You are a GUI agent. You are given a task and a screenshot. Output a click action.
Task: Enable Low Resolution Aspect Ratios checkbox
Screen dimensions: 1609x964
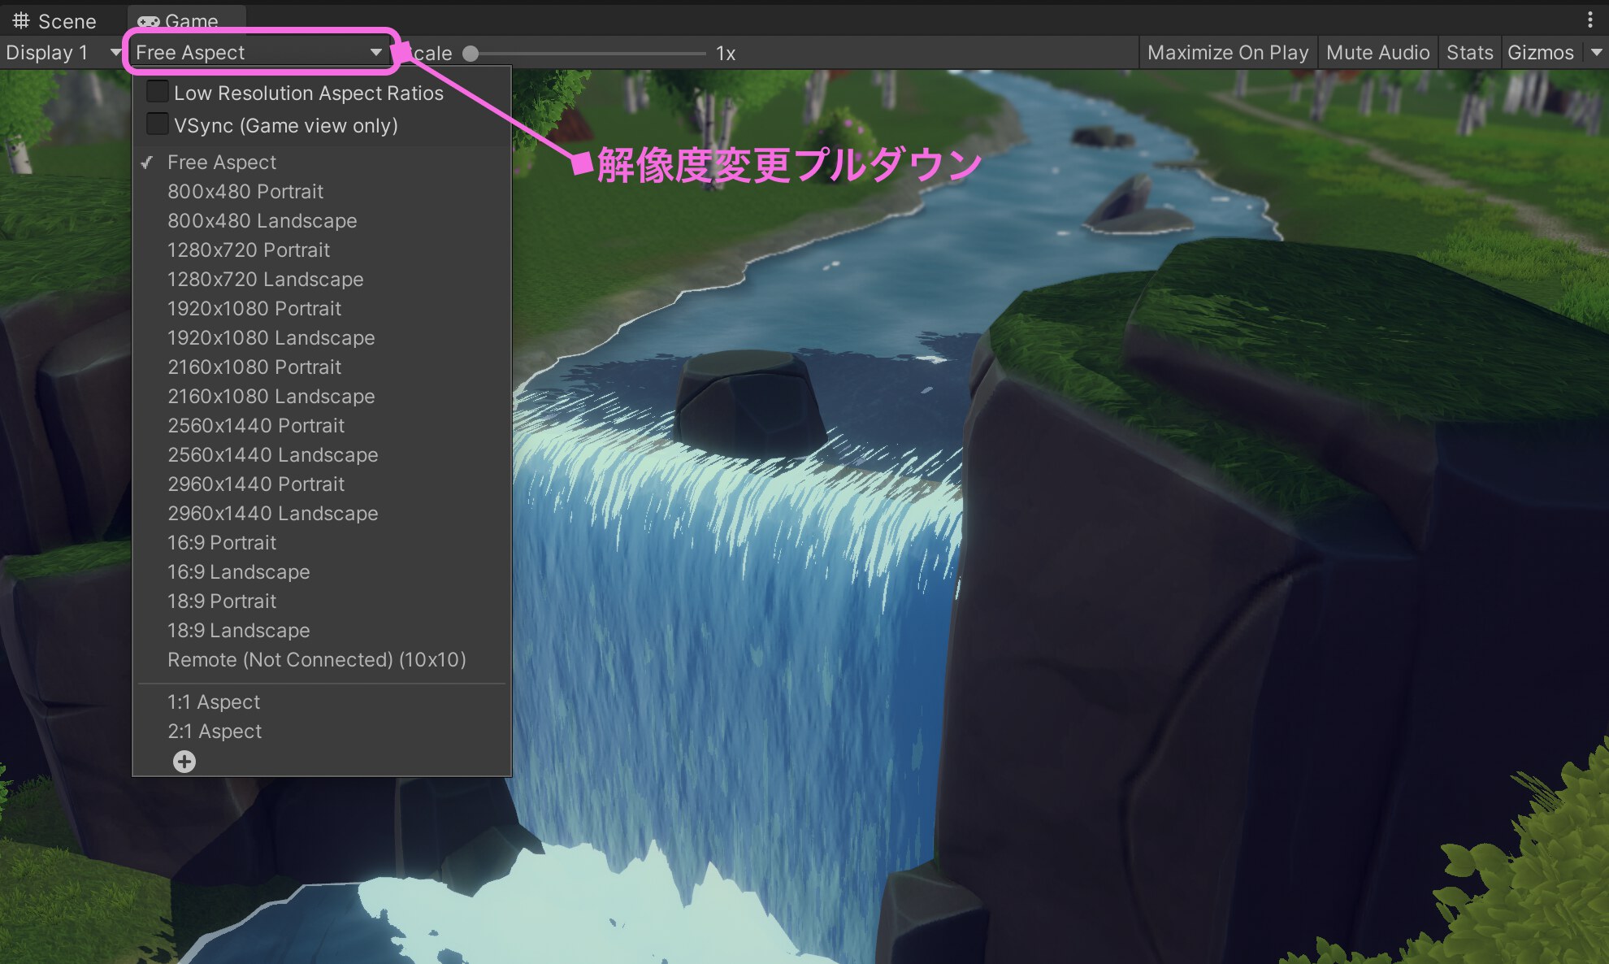[157, 92]
